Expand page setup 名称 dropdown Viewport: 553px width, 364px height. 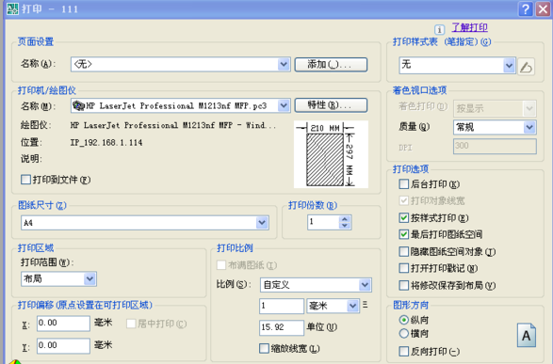click(284, 64)
